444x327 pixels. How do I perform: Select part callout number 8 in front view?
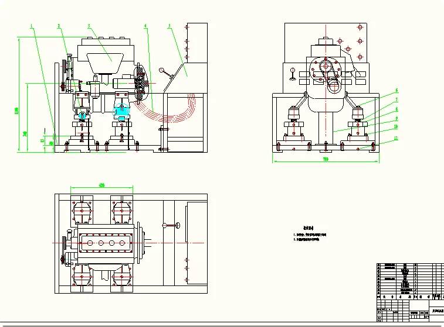[x=396, y=109]
